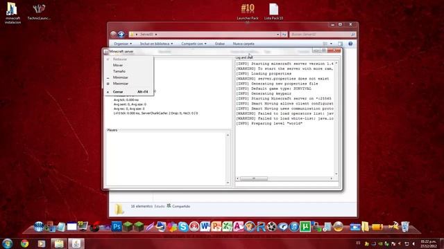
Task: Open media player taskbar icon
Action: [x=42, y=243]
